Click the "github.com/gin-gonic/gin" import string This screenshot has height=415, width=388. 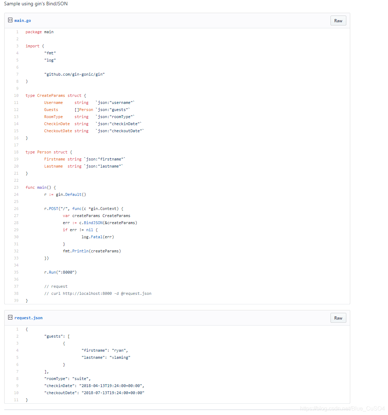coord(74,74)
